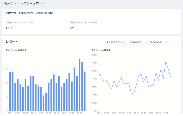Click the 0.35% axis label on rate chart
This screenshot has height=116, width=183.
pyautogui.click(x=94, y=55)
